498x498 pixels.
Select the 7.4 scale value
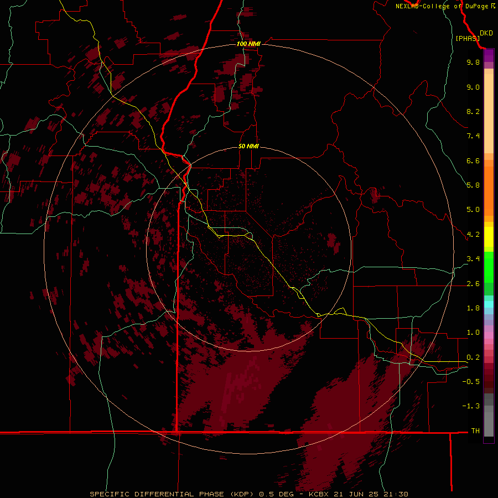click(473, 136)
